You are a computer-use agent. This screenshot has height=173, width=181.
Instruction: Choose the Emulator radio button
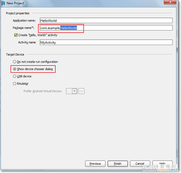15,84
